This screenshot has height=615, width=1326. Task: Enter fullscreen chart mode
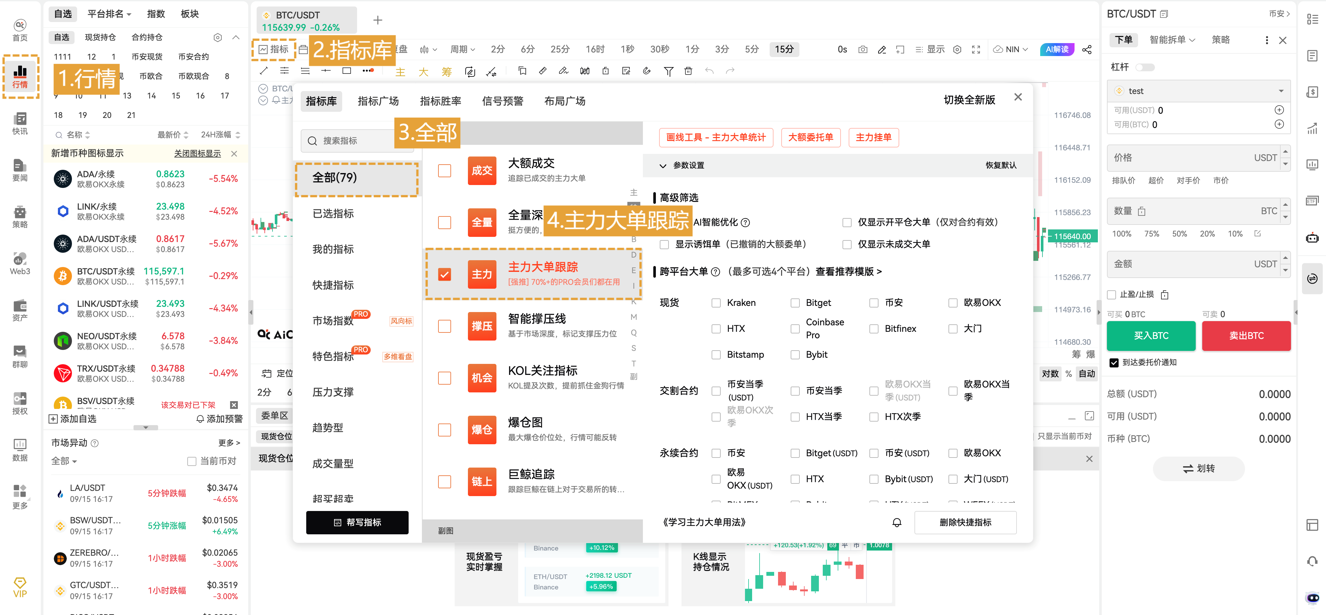click(976, 49)
